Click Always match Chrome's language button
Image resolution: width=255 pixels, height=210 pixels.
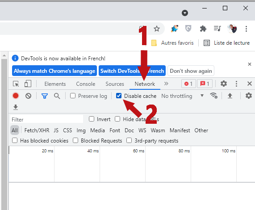pyautogui.click(x=54, y=71)
